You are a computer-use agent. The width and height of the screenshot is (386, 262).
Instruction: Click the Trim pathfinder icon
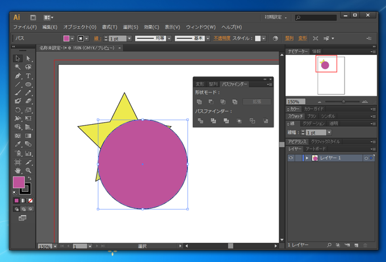click(x=213, y=121)
